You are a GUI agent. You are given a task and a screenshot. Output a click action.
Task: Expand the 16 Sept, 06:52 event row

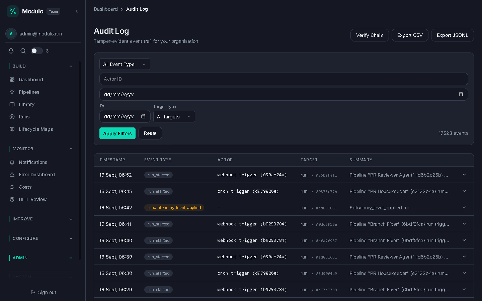pos(464,175)
